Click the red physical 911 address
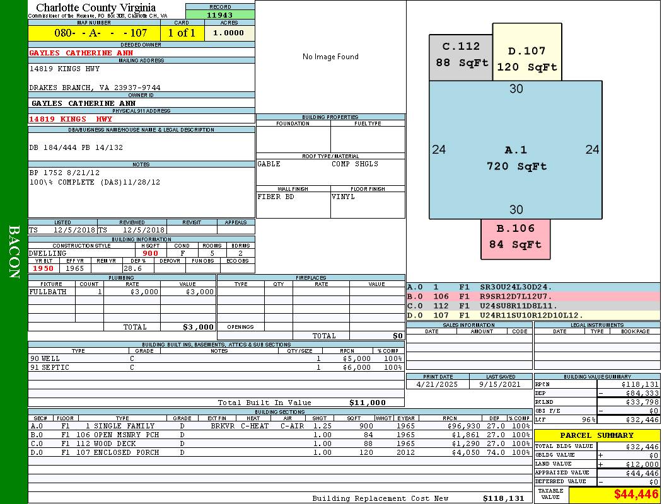This screenshot has height=504, width=662. click(x=71, y=118)
